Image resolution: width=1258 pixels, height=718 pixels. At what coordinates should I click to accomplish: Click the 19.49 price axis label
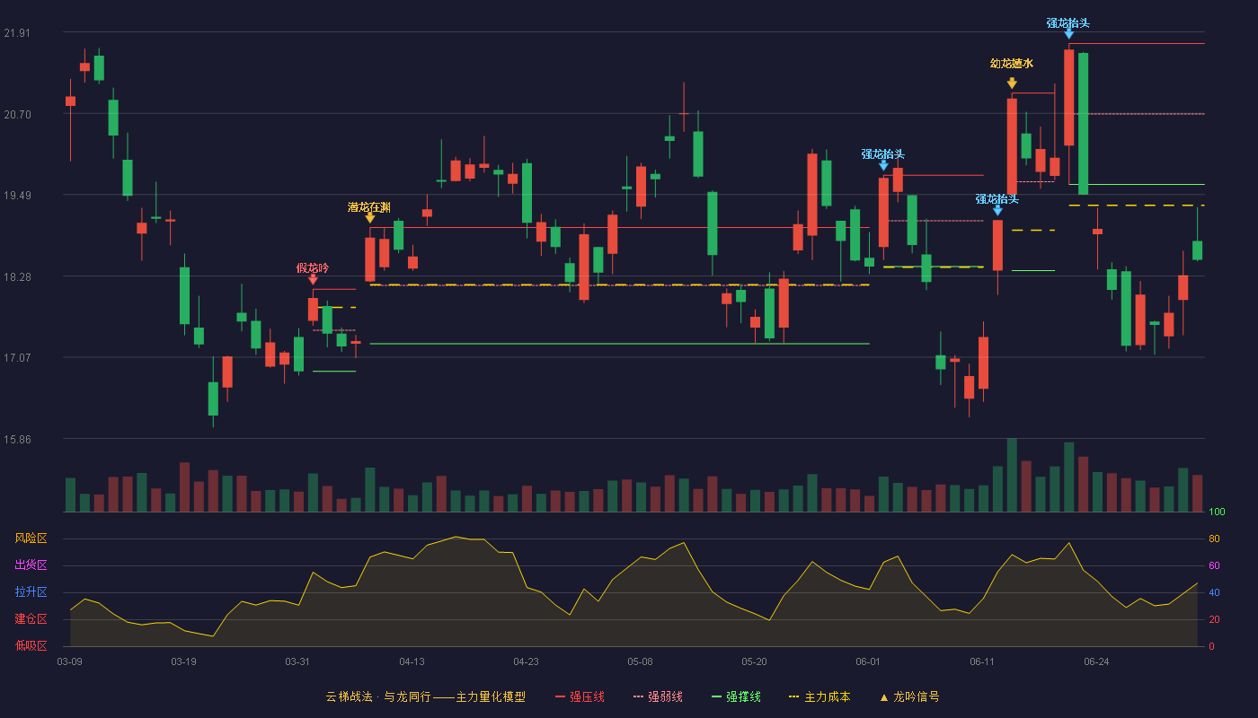[17, 196]
